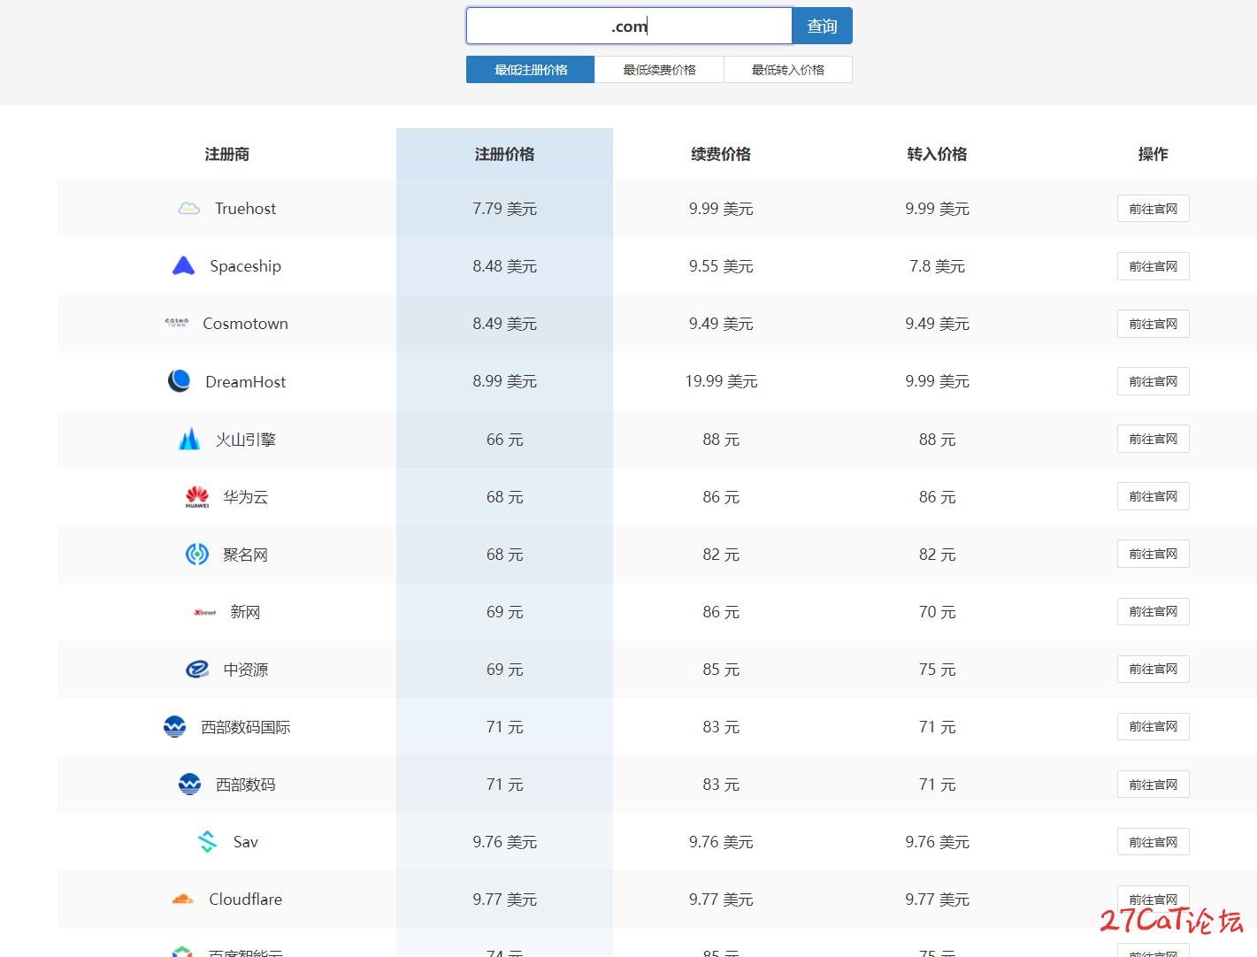Click Cosmotown registration price 8.49 美元
This screenshot has height=957, width=1257.
pyautogui.click(x=504, y=324)
